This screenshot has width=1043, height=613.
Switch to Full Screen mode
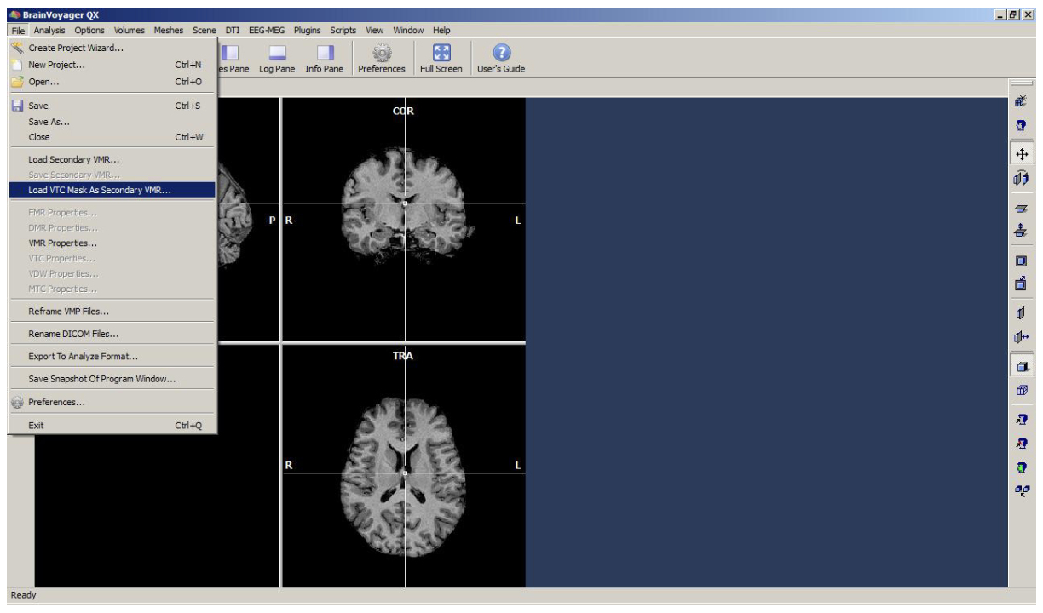(441, 58)
